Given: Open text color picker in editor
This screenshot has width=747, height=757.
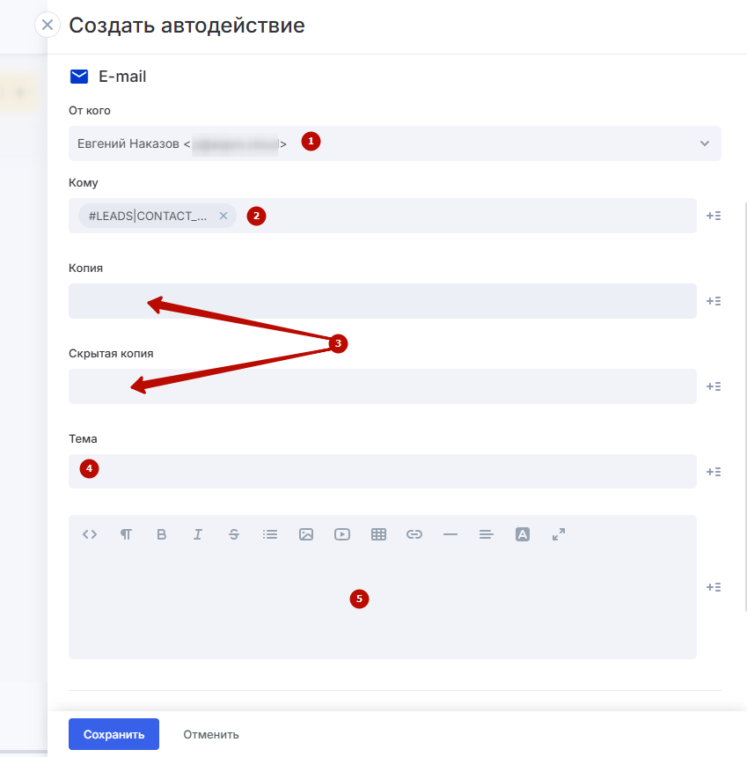Looking at the screenshot, I should pos(523,534).
